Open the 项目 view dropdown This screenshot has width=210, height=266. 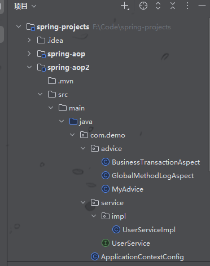click(25, 6)
